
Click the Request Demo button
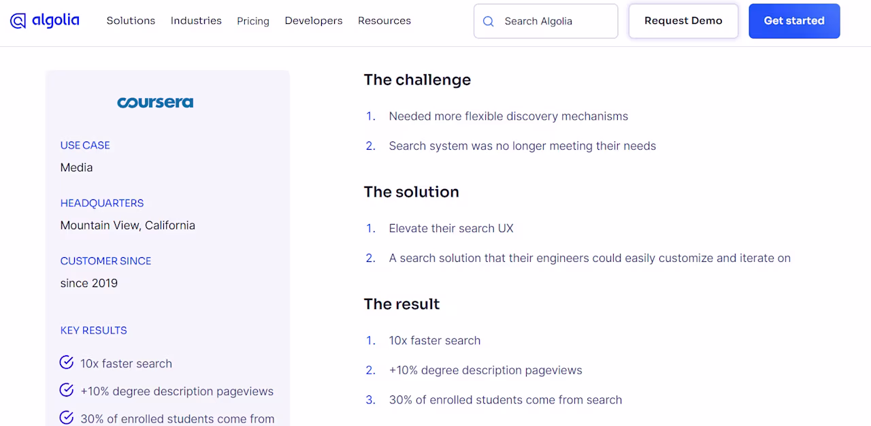683,21
